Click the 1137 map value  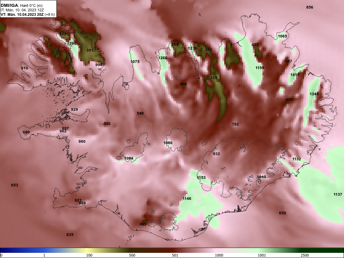pos(338,194)
